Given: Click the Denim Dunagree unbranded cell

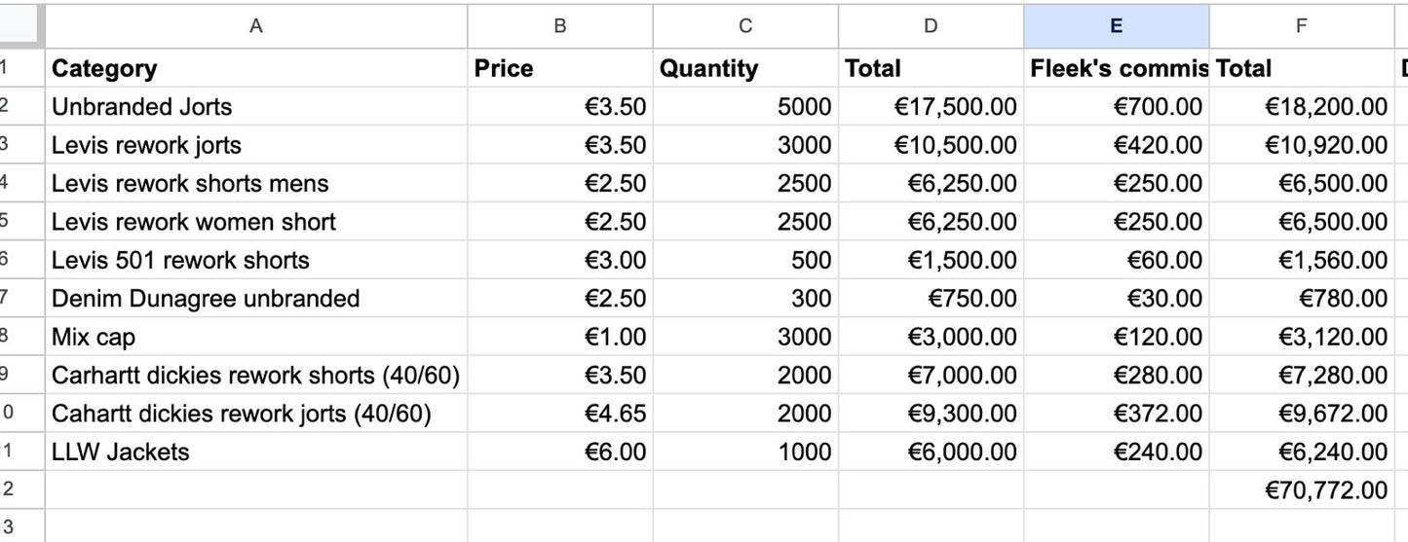Looking at the screenshot, I should (256, 298).
